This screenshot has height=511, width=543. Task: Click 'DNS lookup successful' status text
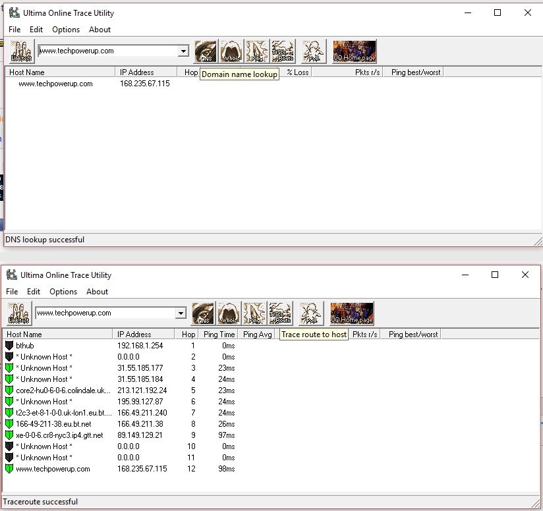point(45,240)
